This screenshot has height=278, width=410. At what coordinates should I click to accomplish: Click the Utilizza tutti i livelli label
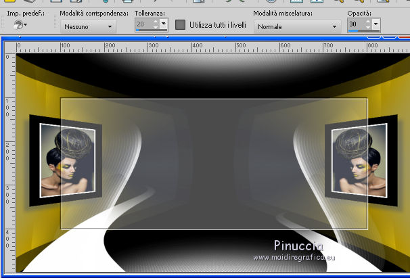(x=218, y=25)
